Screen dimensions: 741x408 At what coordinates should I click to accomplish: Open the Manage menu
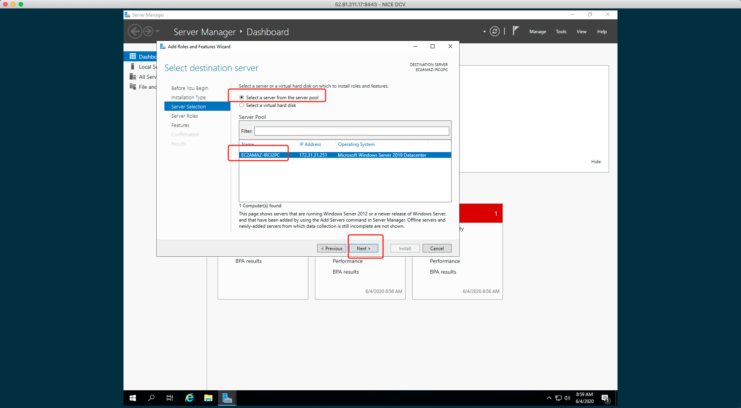point(537,32)
